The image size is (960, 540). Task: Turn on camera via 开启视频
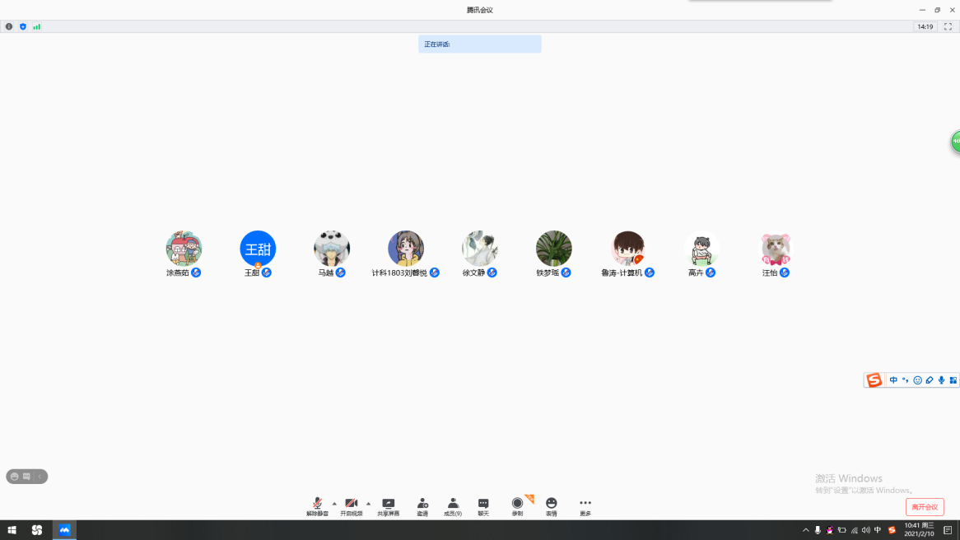(x=352, y=506)
